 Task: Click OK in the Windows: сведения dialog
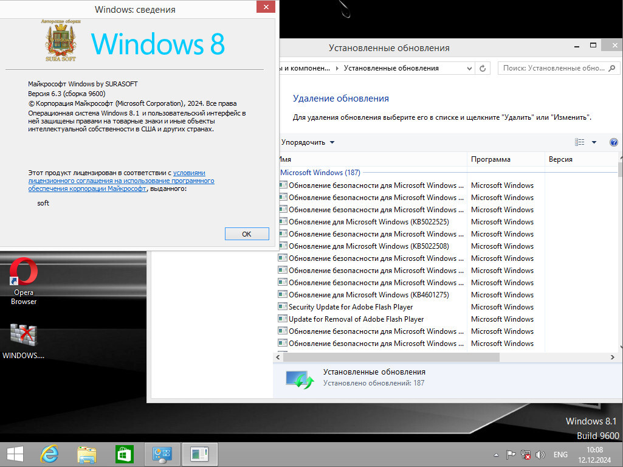(x=247, y=233)
